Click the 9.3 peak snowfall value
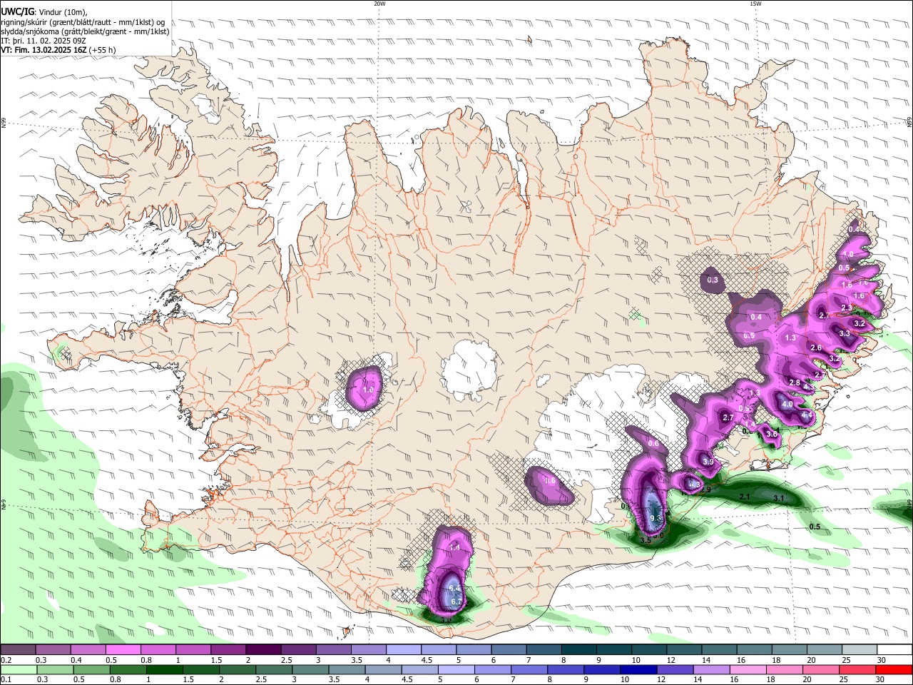 (656, 518)
